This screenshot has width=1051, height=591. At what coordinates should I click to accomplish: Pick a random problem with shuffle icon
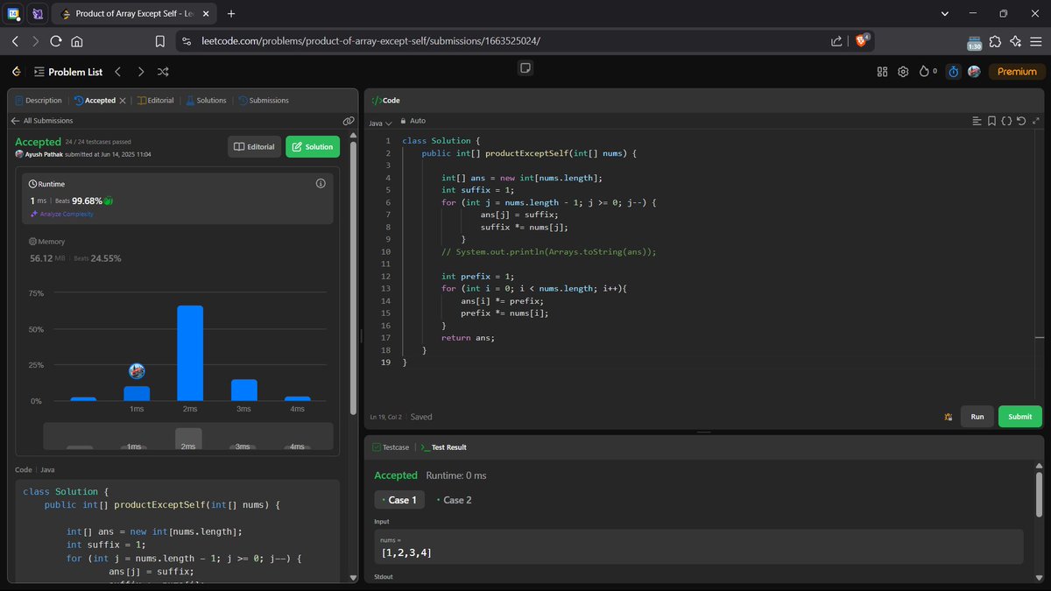point(163,72)
